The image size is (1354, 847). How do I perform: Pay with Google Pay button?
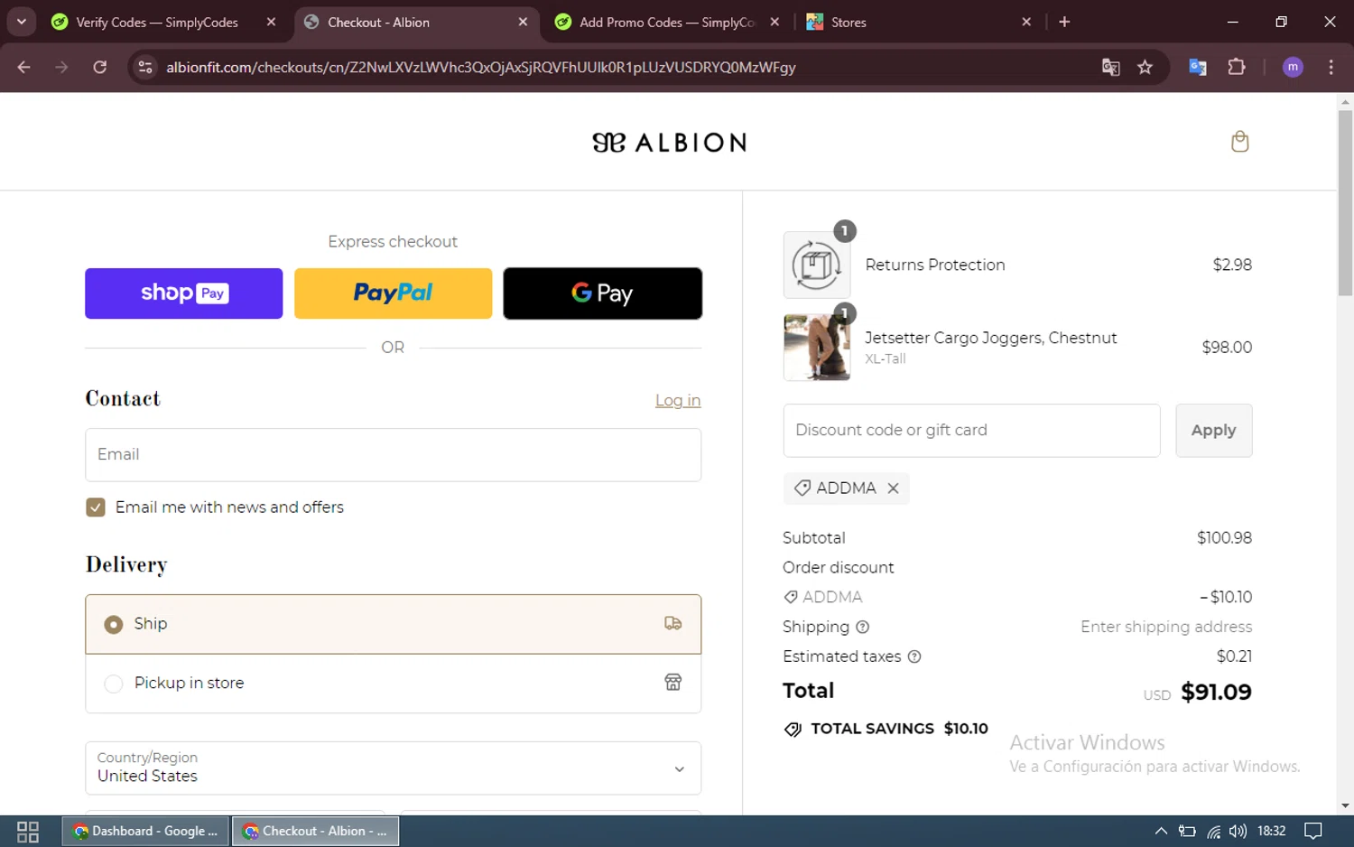602,293
